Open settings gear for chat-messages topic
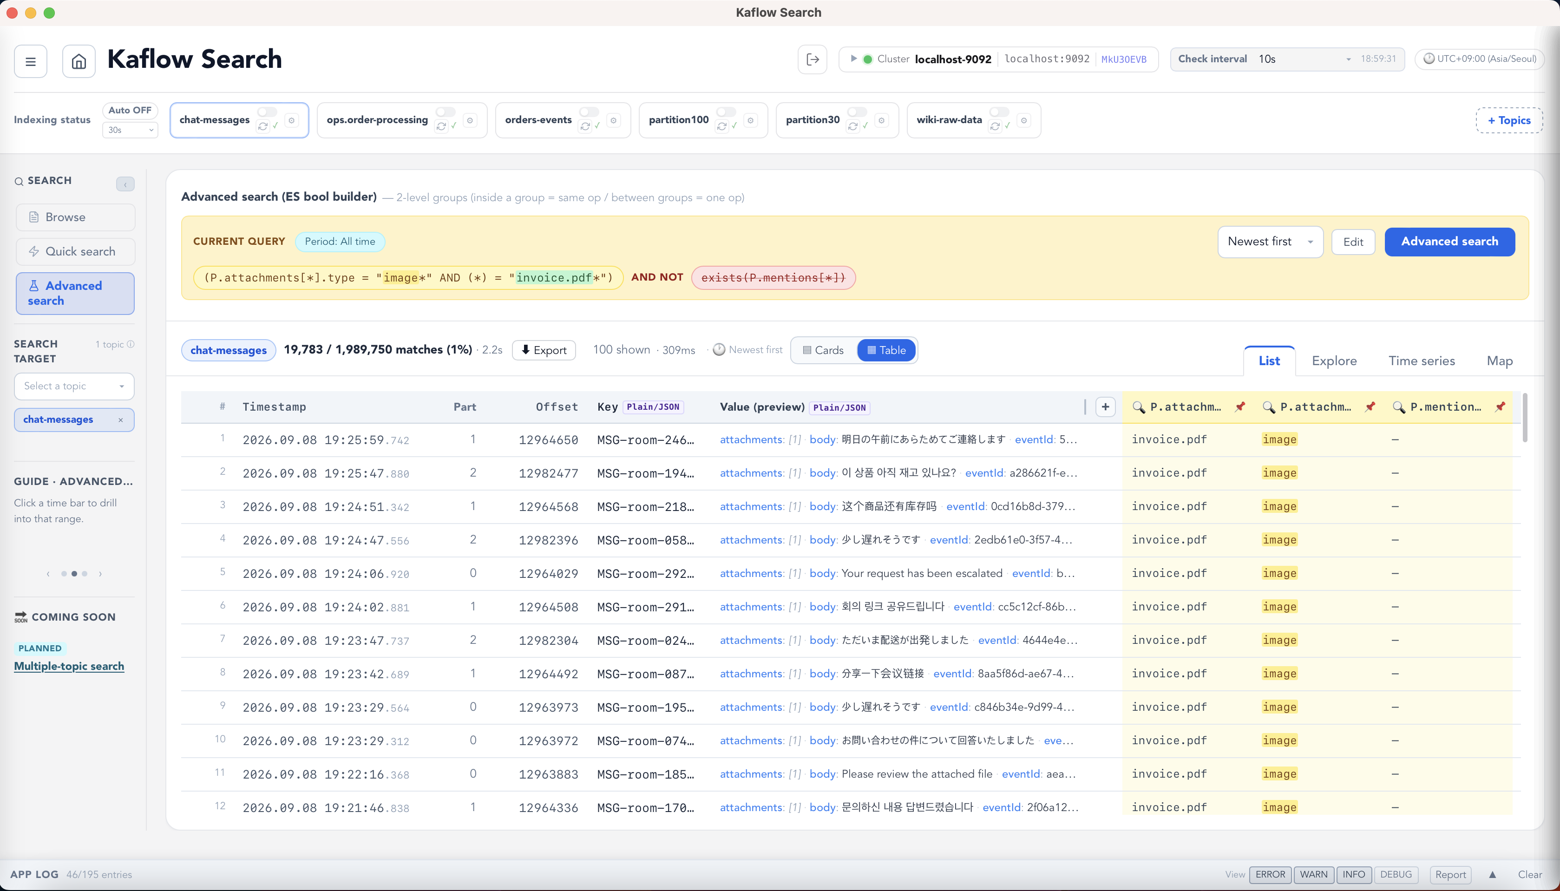 click(292, 121)
